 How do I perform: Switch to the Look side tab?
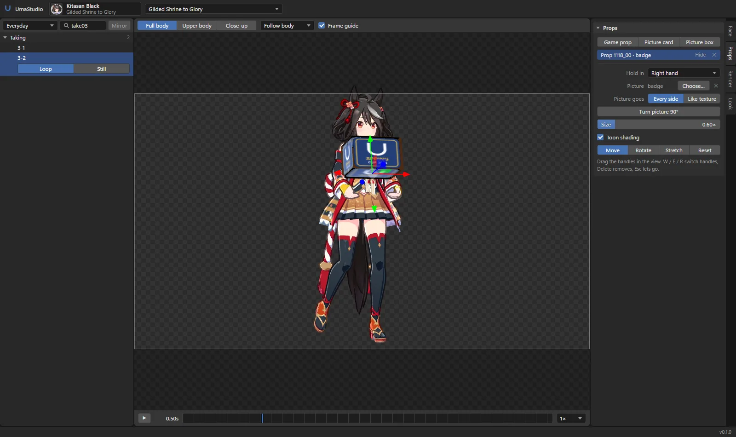(730, 103)
